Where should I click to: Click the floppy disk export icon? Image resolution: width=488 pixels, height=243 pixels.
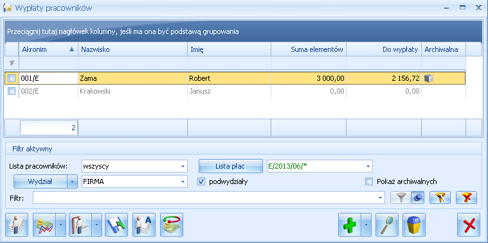[116, 224]
